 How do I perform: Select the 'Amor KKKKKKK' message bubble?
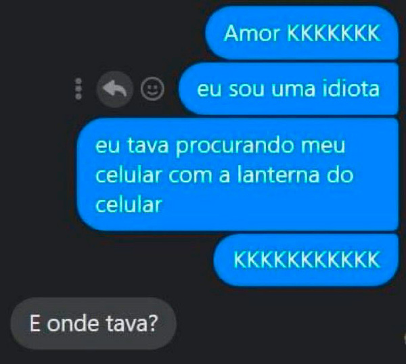[302, 33]
